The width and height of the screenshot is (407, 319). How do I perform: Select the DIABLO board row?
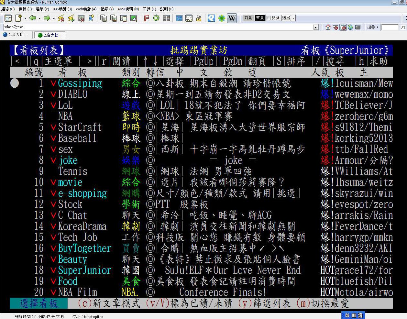pyautogui.click(x=201, y=94)
